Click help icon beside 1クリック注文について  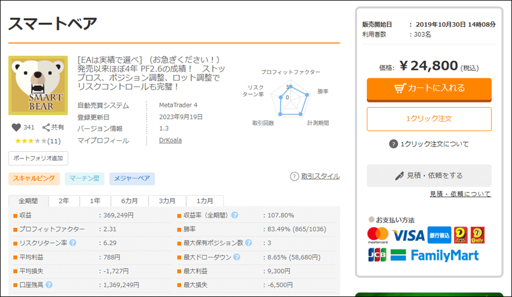[393, 144]
